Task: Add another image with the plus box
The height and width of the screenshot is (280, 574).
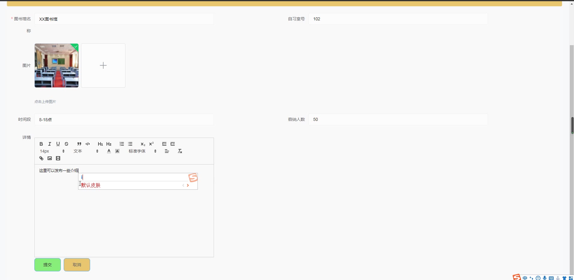Action: [x=103, y=66]
